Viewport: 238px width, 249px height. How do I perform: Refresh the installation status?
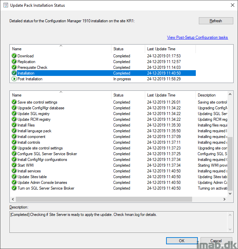pos(216,21)
